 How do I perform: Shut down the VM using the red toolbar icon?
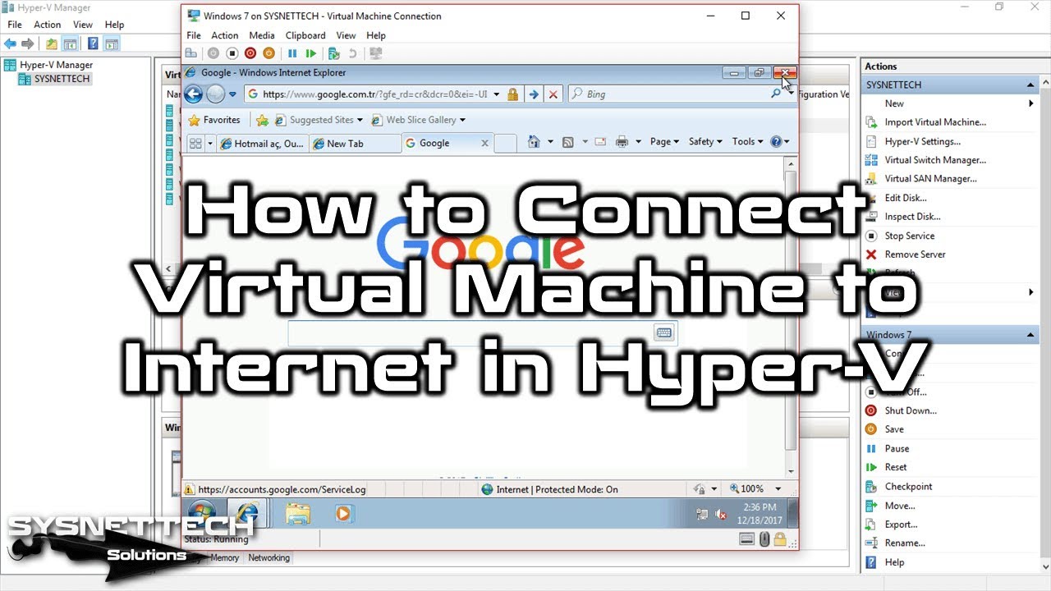(x=250, y=53)
